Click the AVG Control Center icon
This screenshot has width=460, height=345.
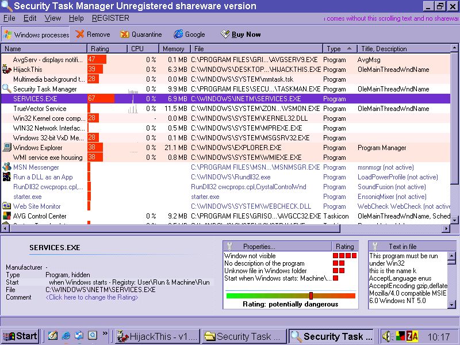coord(6,216)
